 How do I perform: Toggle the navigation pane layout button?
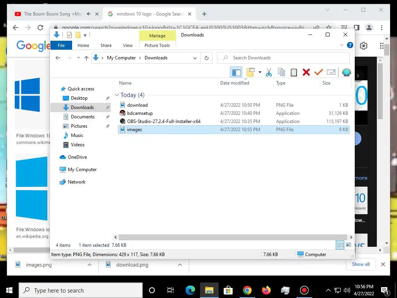236,73
